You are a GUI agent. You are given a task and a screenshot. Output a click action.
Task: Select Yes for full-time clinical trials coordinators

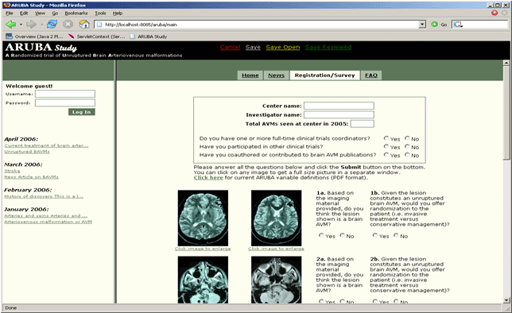(386, 138)
